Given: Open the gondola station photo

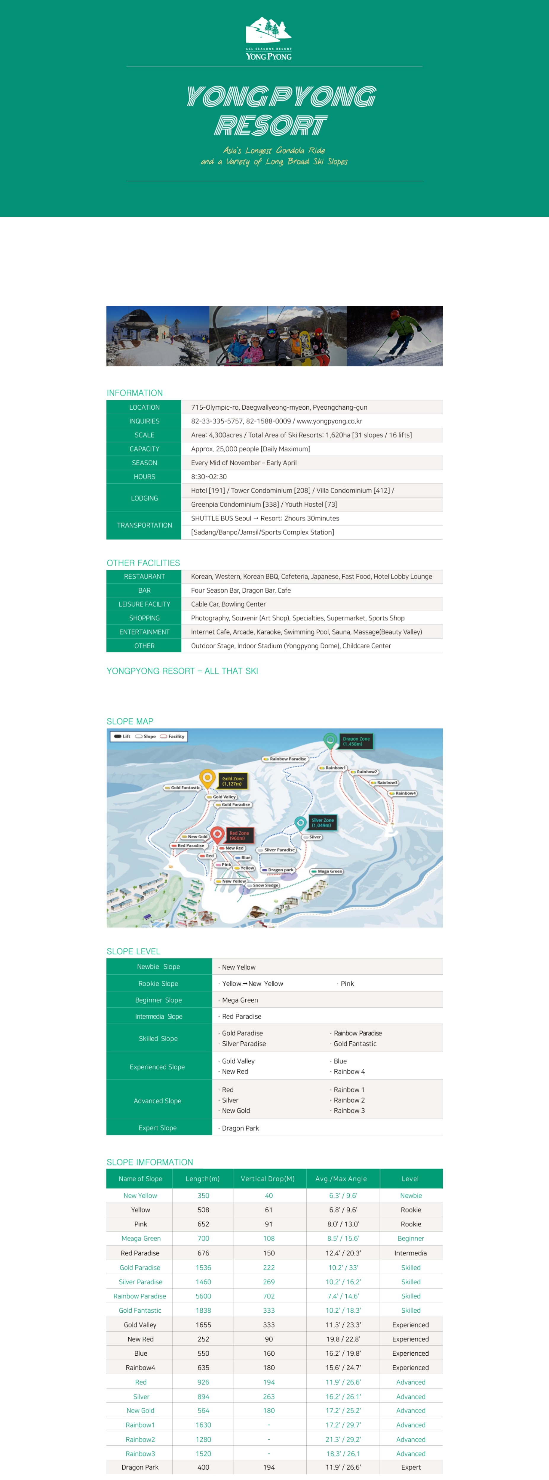Looking at the screenshot, I should click(x=158, y=336).
